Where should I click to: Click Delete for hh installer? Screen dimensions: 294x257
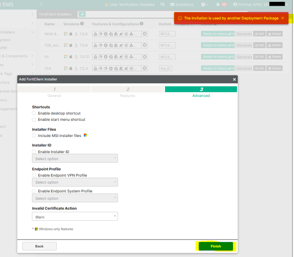(x=275, y=57)
